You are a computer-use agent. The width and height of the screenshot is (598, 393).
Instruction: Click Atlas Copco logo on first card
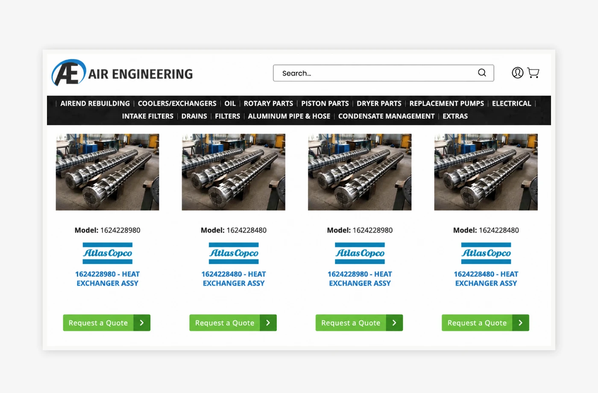click(108, 253)
